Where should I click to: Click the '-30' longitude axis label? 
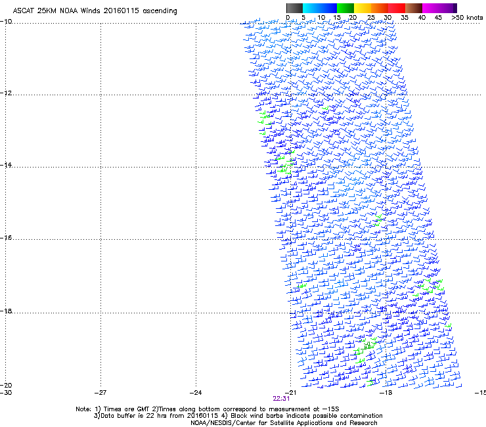click(x=6, y=393)
